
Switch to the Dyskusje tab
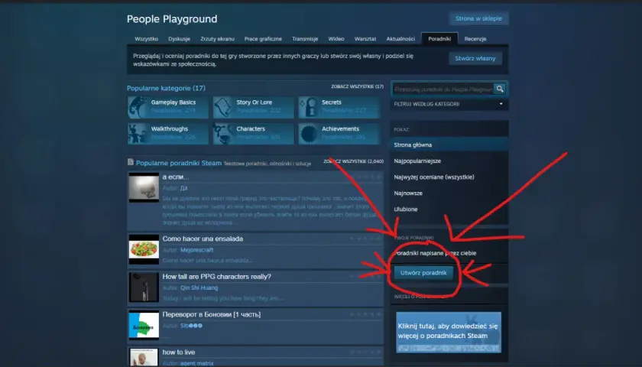click(179, 39)
